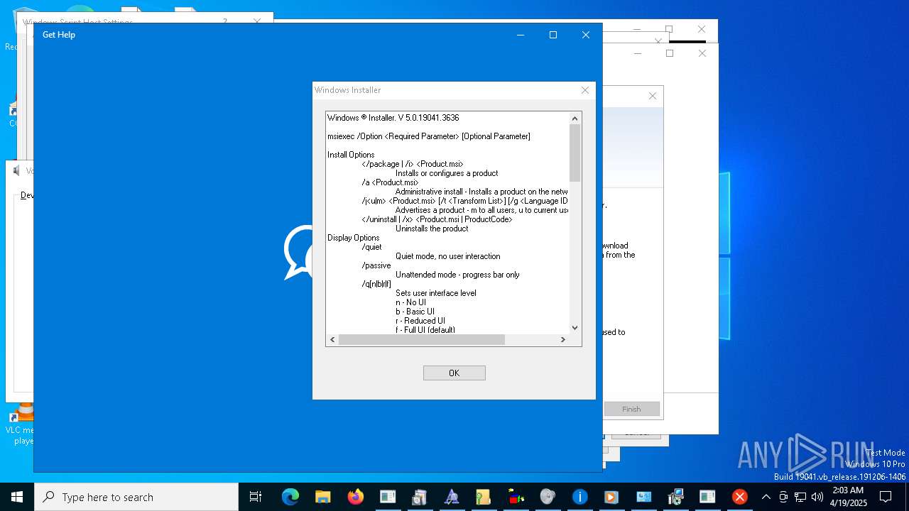Click the Windows Installer computer icon on taskbar

point(675,497)
